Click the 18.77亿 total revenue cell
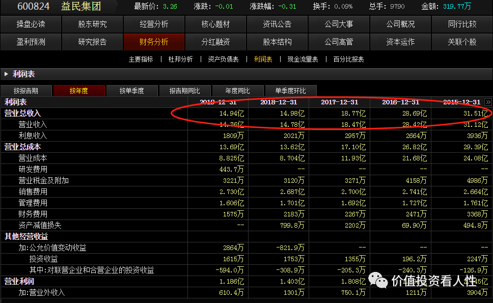 (x=353, y=114)
